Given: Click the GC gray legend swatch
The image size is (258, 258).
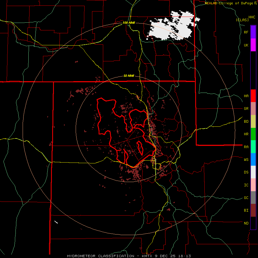Looking at the screenshot, I should coord(253,198).
